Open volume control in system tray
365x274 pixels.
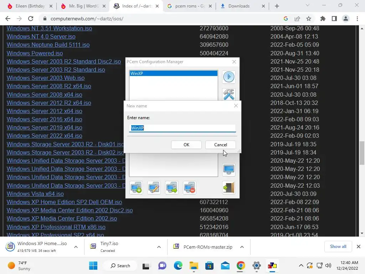tap(328, 265)
